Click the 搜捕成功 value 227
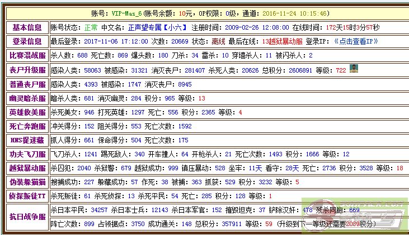 [x=89, y=182]
